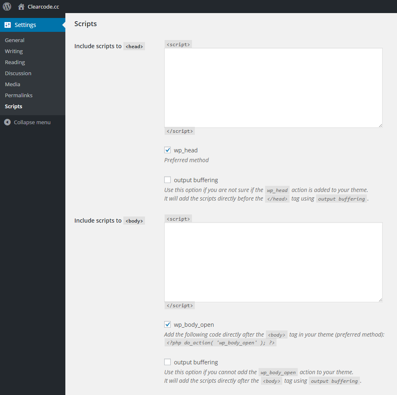Go to General settings
Viewport: 397px width, 395px height.
(15, 40)
